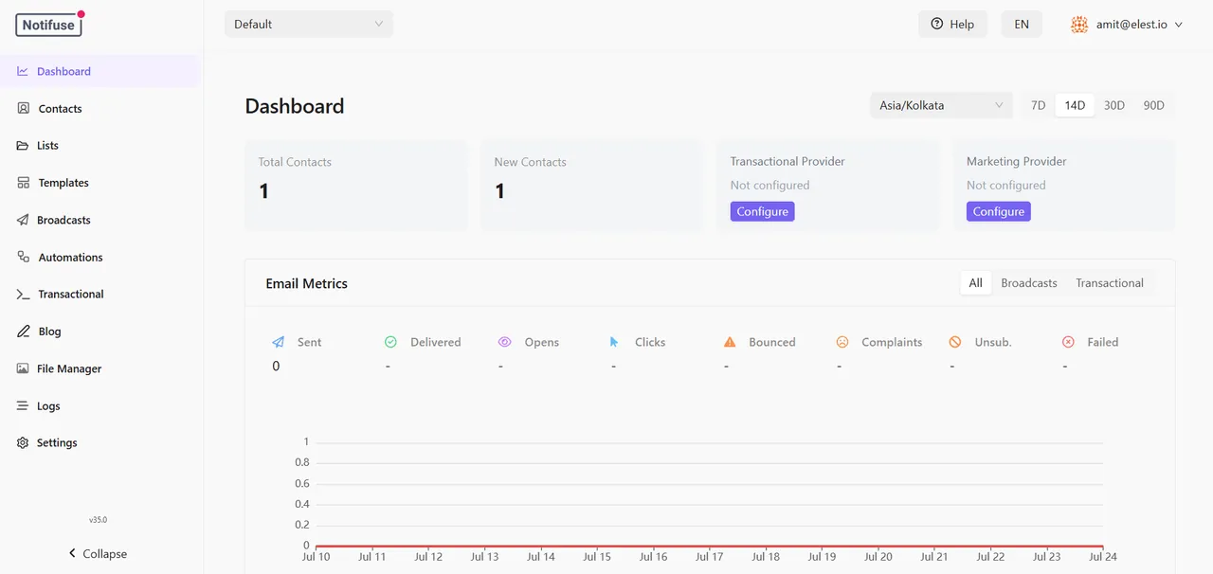Click the Delivered metric label
Viewport: 1213px width, 574px height.
(x=436, y=342)
